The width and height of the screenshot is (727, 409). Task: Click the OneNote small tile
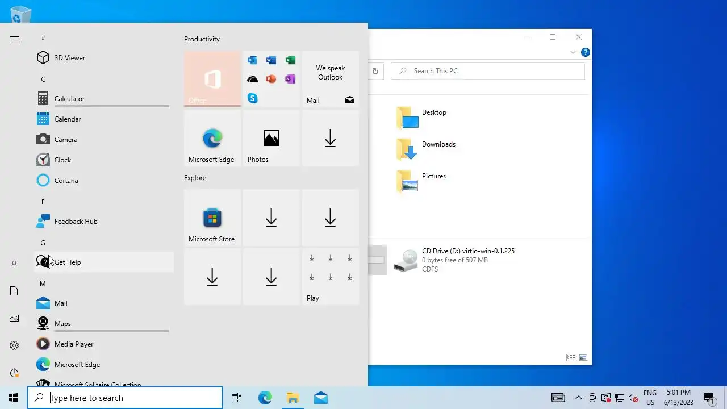pos(290,79)
